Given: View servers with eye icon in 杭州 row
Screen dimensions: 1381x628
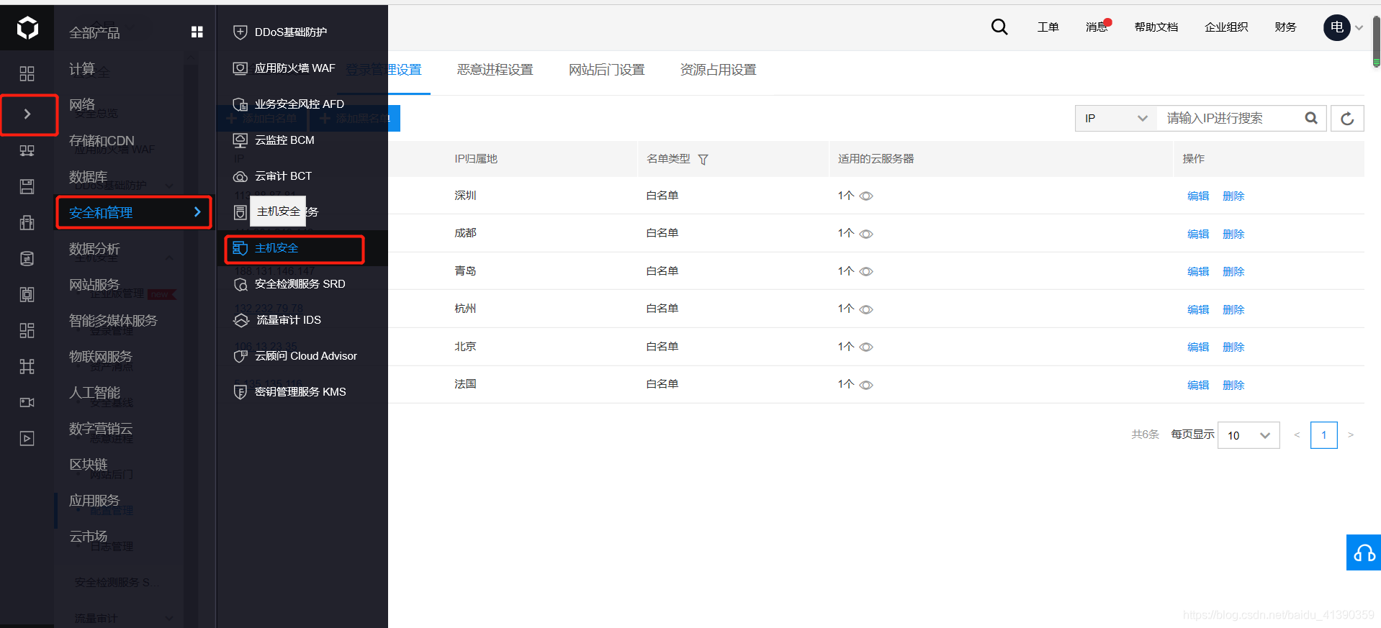Looking at the screenshot, I should (x=866, y=309).
